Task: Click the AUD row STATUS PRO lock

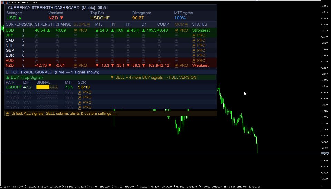Action: 194,61
